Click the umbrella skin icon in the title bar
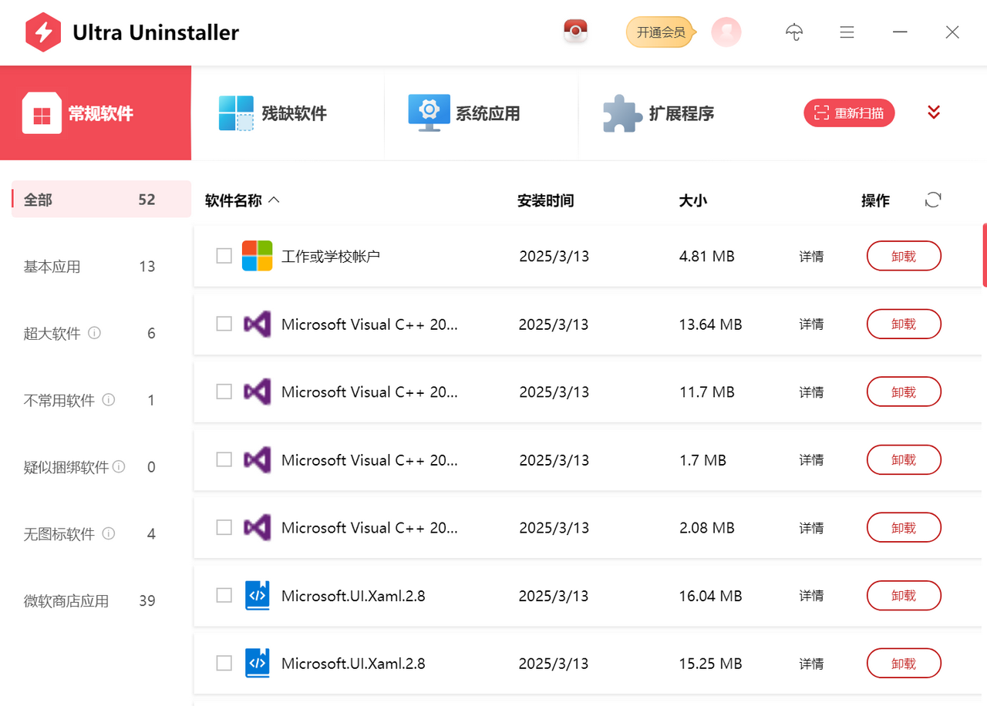The height and width of the screenshot is (706, 987). [x=794, y=32]
